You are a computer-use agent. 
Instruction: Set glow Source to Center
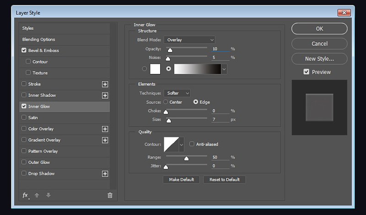166,102
